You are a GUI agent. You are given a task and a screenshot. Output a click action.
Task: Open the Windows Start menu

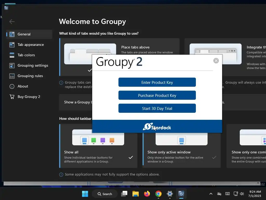(x=85, y=194)
